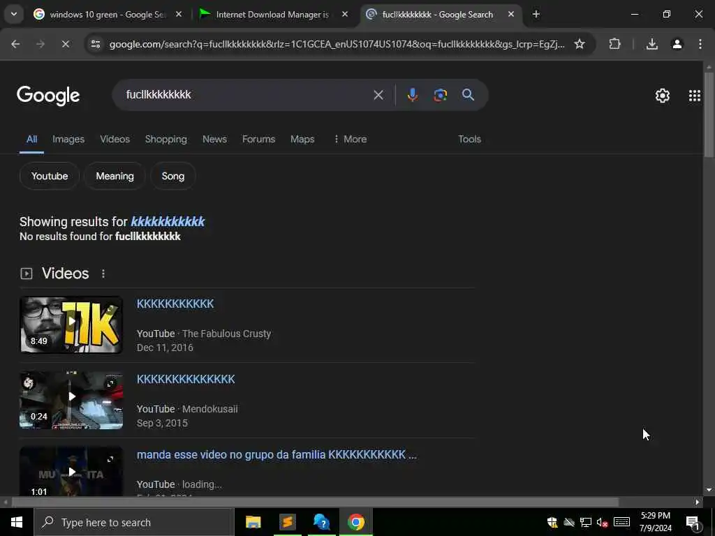This screenshot has height=536, width=715.
Task: Open the search Tools options
Action: tap(470, 139)
